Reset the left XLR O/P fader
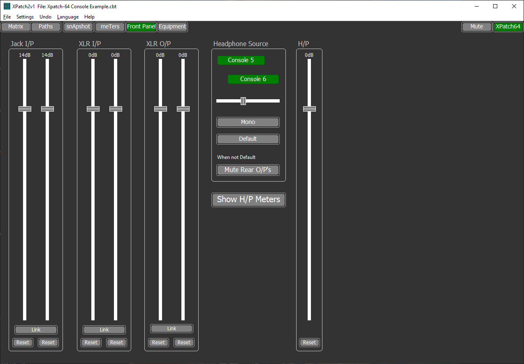Image resolution: width=524 pixels, height=364 pixels. click(159, 343)
